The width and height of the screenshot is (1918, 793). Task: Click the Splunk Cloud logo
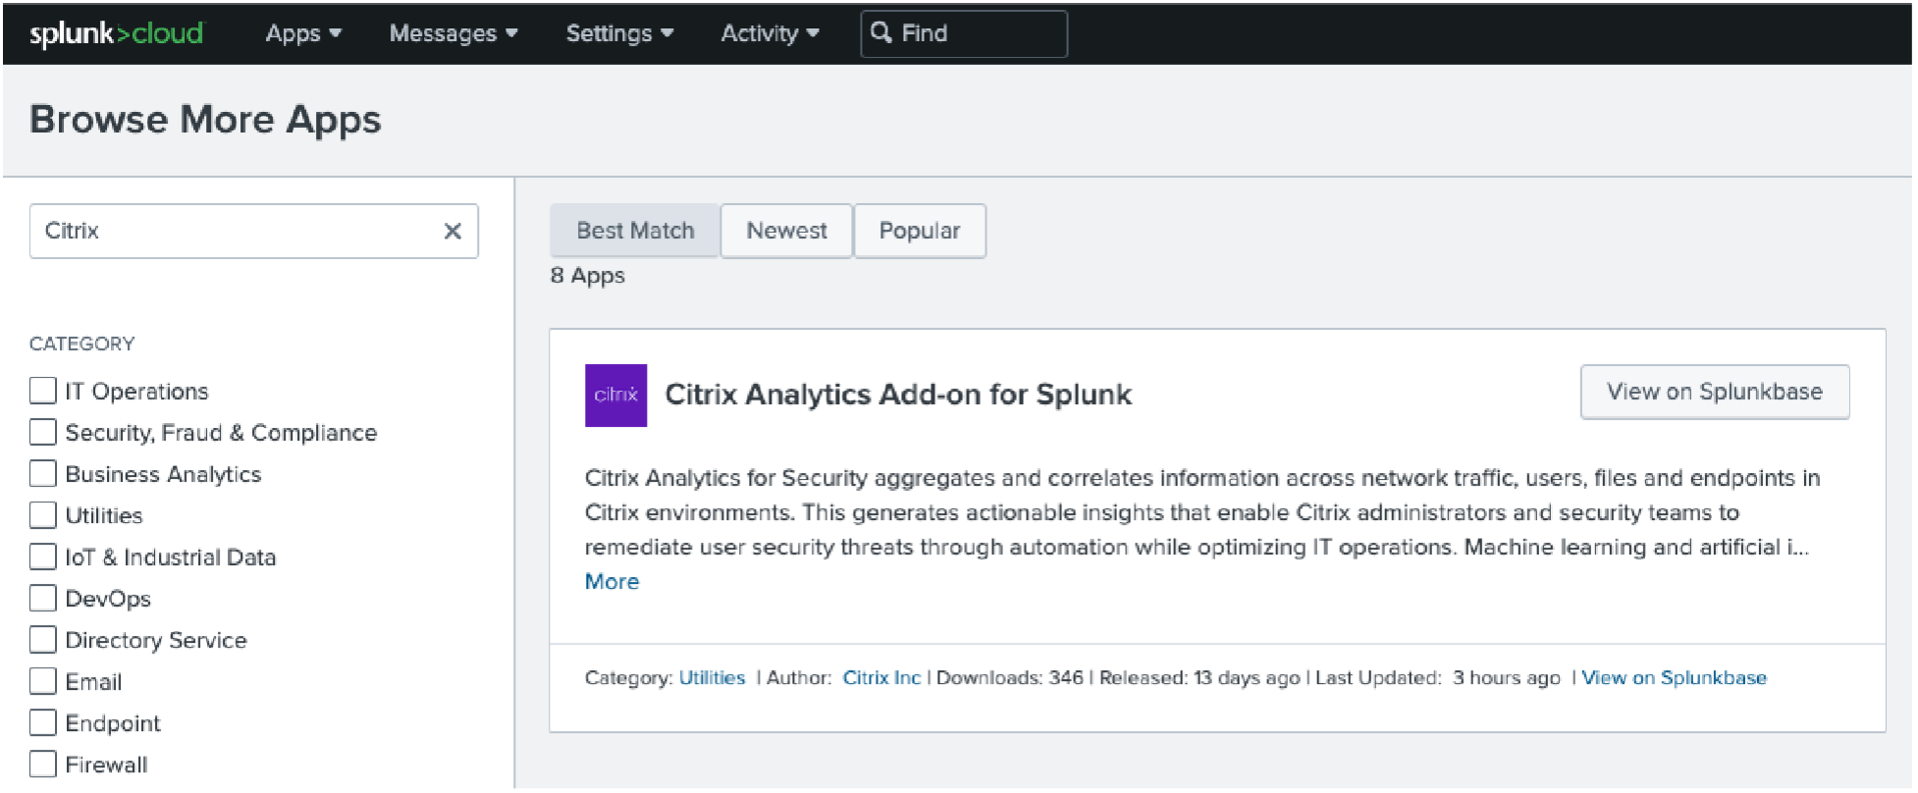[x=116, y=33]
